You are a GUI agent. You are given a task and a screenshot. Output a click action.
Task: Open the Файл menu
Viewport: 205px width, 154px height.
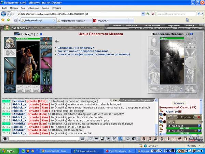(4, 8)
